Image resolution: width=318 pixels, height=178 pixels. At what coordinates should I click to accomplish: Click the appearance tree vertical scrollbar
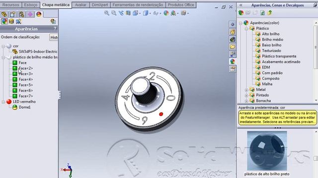pos(316,61)
